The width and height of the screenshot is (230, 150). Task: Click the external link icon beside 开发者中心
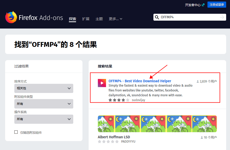tap(203, 5)
